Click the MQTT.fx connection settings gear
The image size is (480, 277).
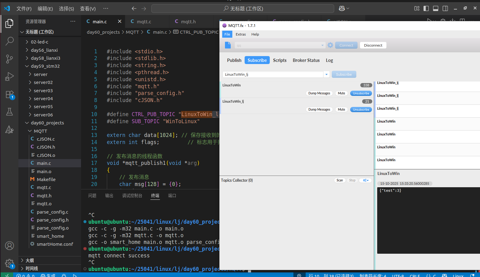click(x=330, y=45)
